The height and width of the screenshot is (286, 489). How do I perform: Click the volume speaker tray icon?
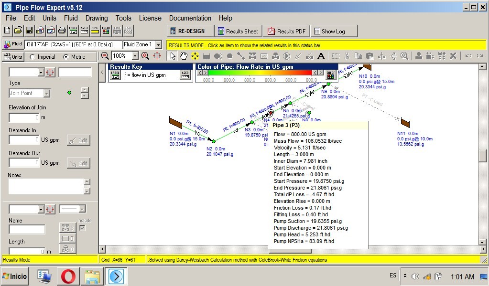point(415,276)
